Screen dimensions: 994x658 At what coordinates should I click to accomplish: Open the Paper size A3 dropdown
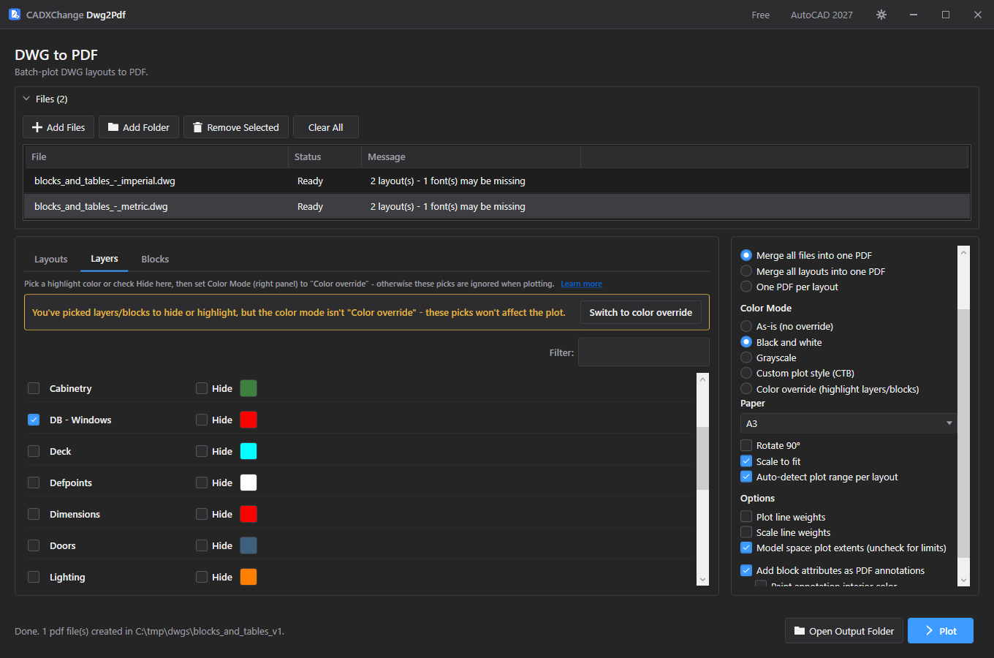tap(849, 423)
